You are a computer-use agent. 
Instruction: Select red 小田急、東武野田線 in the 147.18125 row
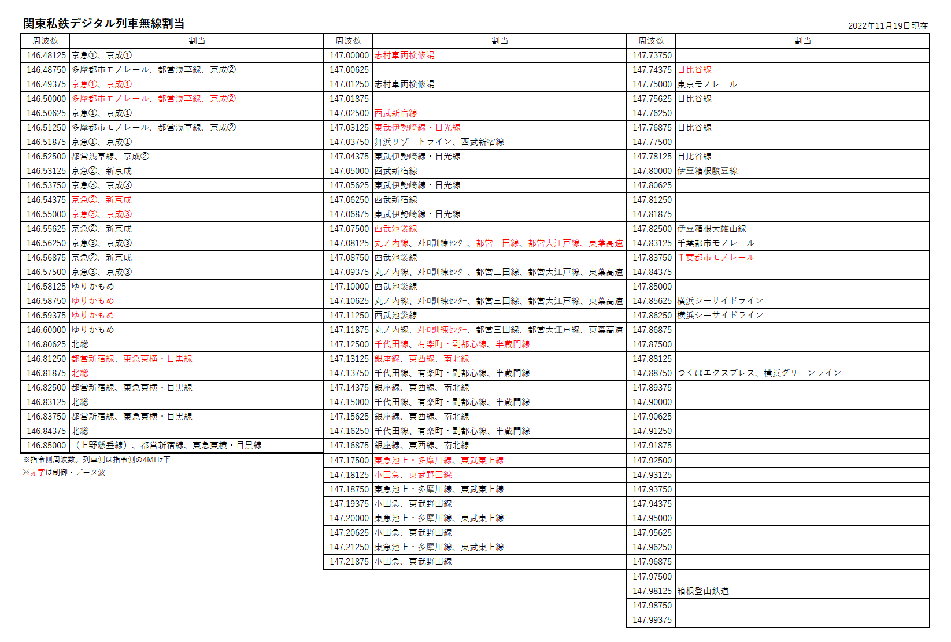pyautogui.click(x=413, y=475)
